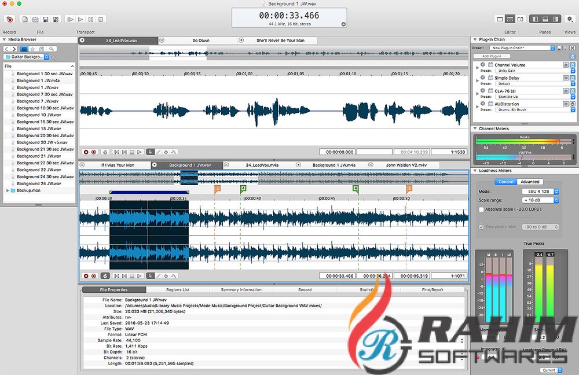Click the Open file folder icon
Screen dimensions: 579x375
point(35,19)
